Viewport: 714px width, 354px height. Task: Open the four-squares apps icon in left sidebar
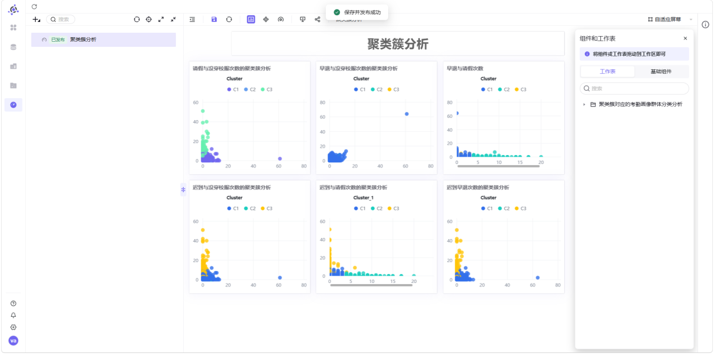pyautogui.click(x=14, y=28)
